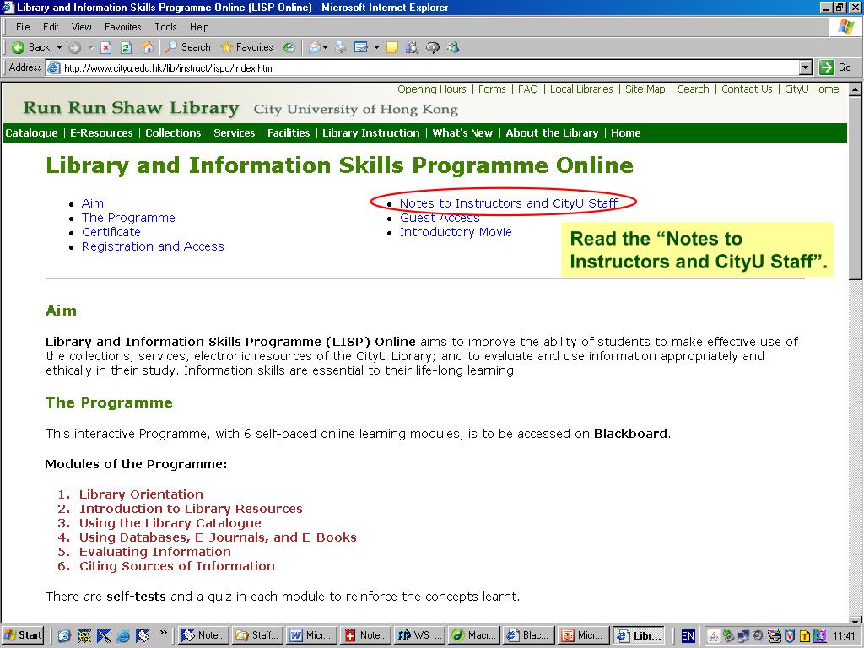The width and height of the screenshot is (864, 648).
Task: Open History with the clock icon
Action: 289,48
